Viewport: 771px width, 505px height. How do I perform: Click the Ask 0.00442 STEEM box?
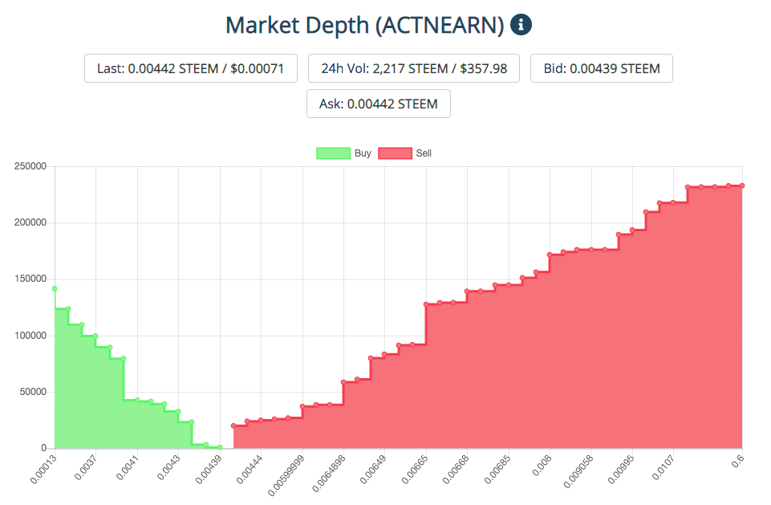click(x=379, y=104)
